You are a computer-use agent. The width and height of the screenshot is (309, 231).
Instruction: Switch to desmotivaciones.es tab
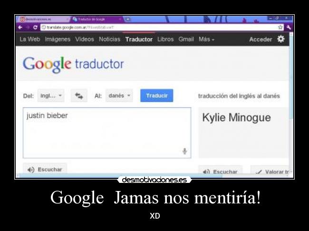(x=44, y=19)
